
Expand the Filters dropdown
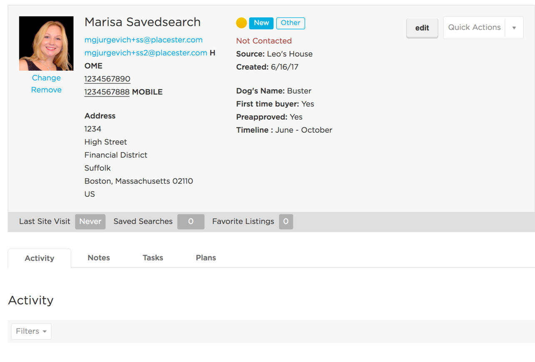pyautogui.click(x=31, y=331)
